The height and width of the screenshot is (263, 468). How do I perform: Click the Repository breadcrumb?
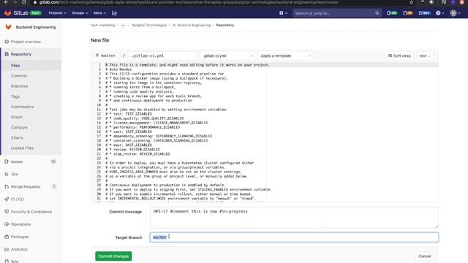225,26
